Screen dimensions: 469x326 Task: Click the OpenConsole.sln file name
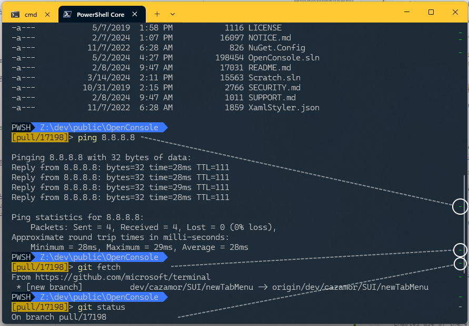pos(284,58)
